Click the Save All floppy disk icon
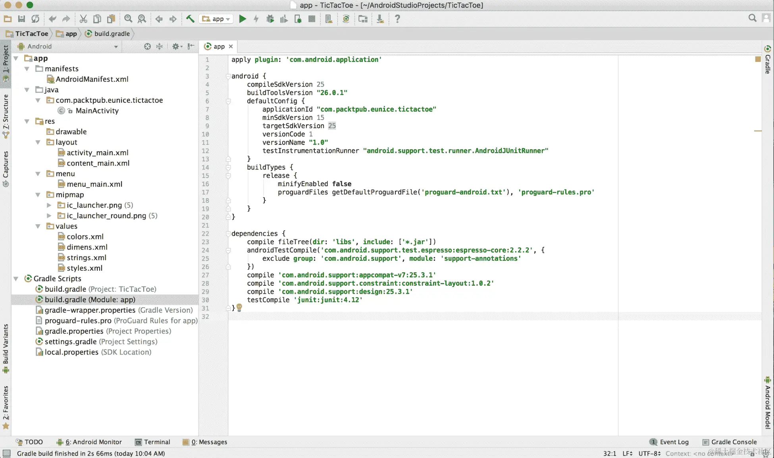 point(21,19)
